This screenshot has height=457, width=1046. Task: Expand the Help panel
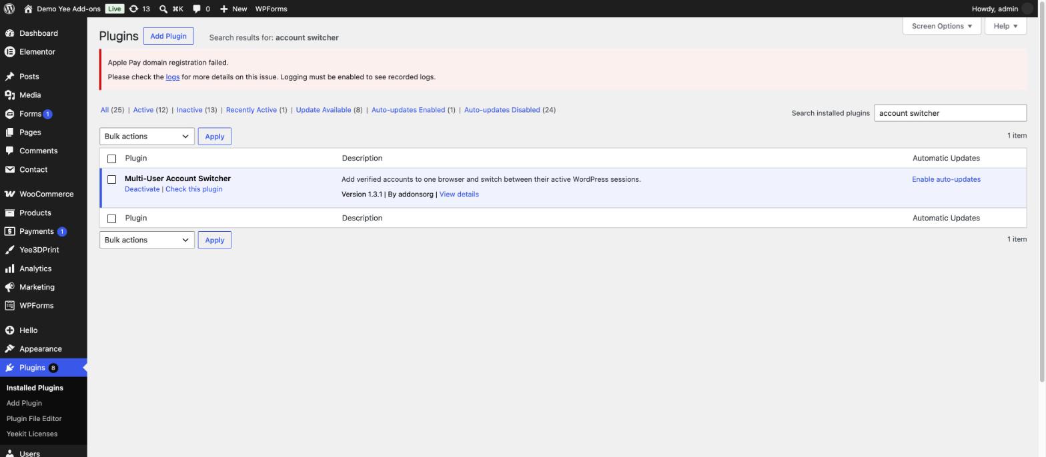coord(1005,26)
